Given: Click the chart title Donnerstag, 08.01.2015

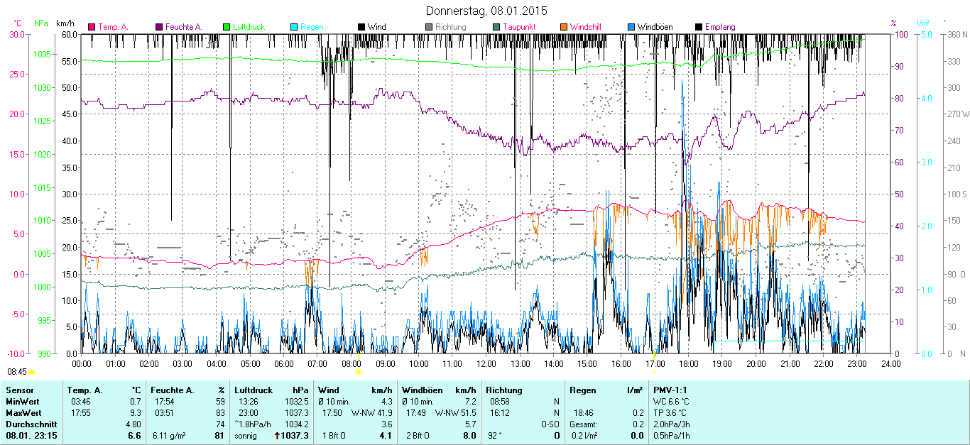Looking at the screenshot, I should [486, 11].
